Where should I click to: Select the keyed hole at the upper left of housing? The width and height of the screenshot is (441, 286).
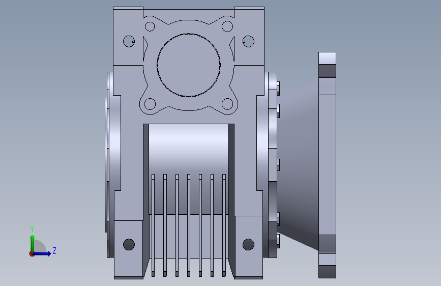pyautogui.click(x=129, y=41)
